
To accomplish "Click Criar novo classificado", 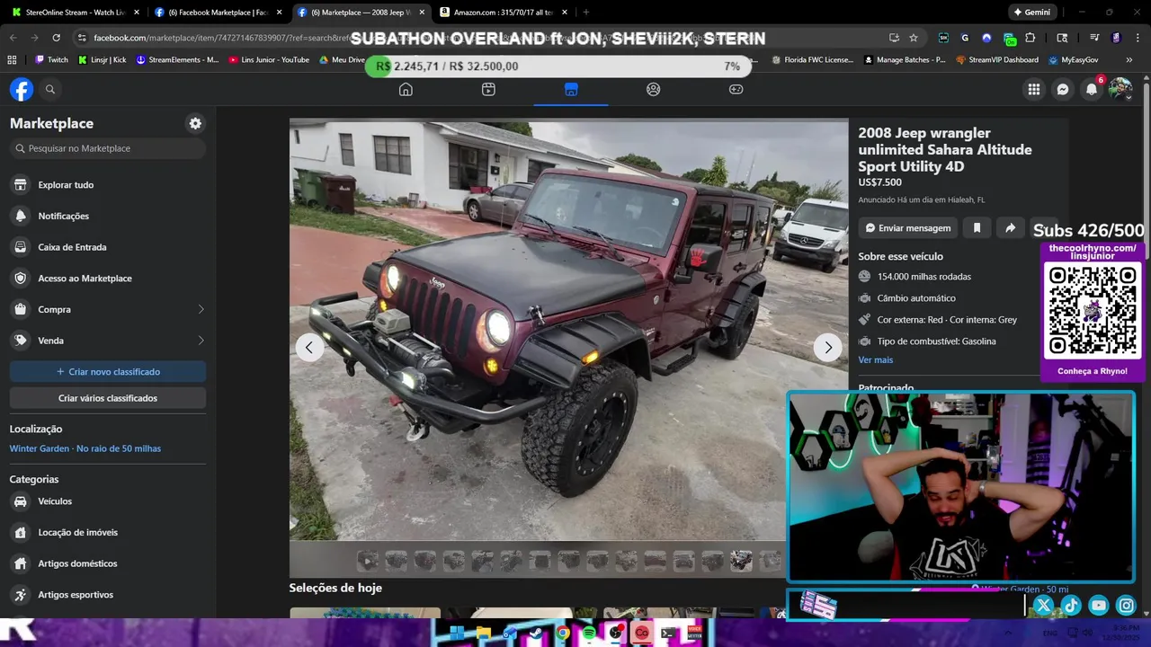I will click(x=108, y=371).
